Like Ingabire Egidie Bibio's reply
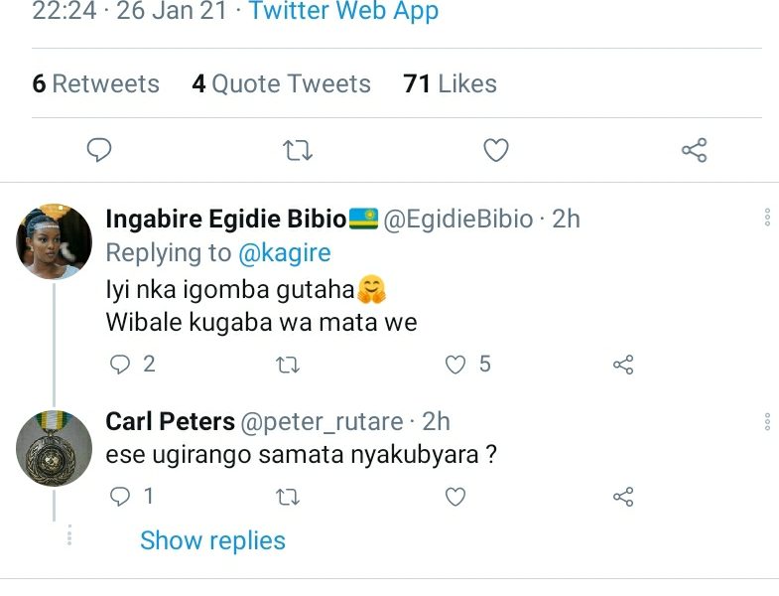Viewport: 779px width, 596px height. click(x=455, y=365)
